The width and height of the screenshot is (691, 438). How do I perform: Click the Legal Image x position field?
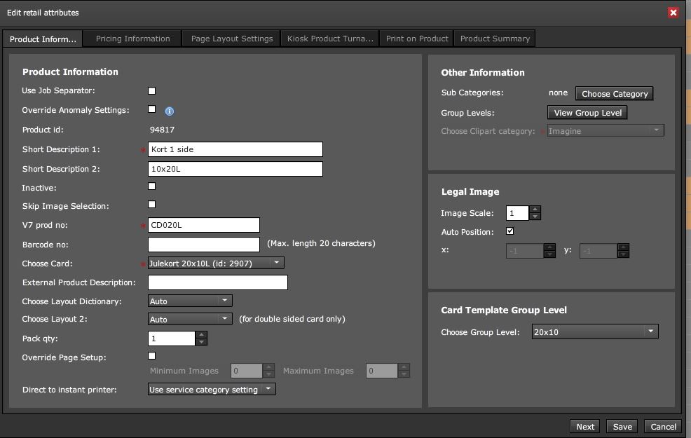pos(525,251)
